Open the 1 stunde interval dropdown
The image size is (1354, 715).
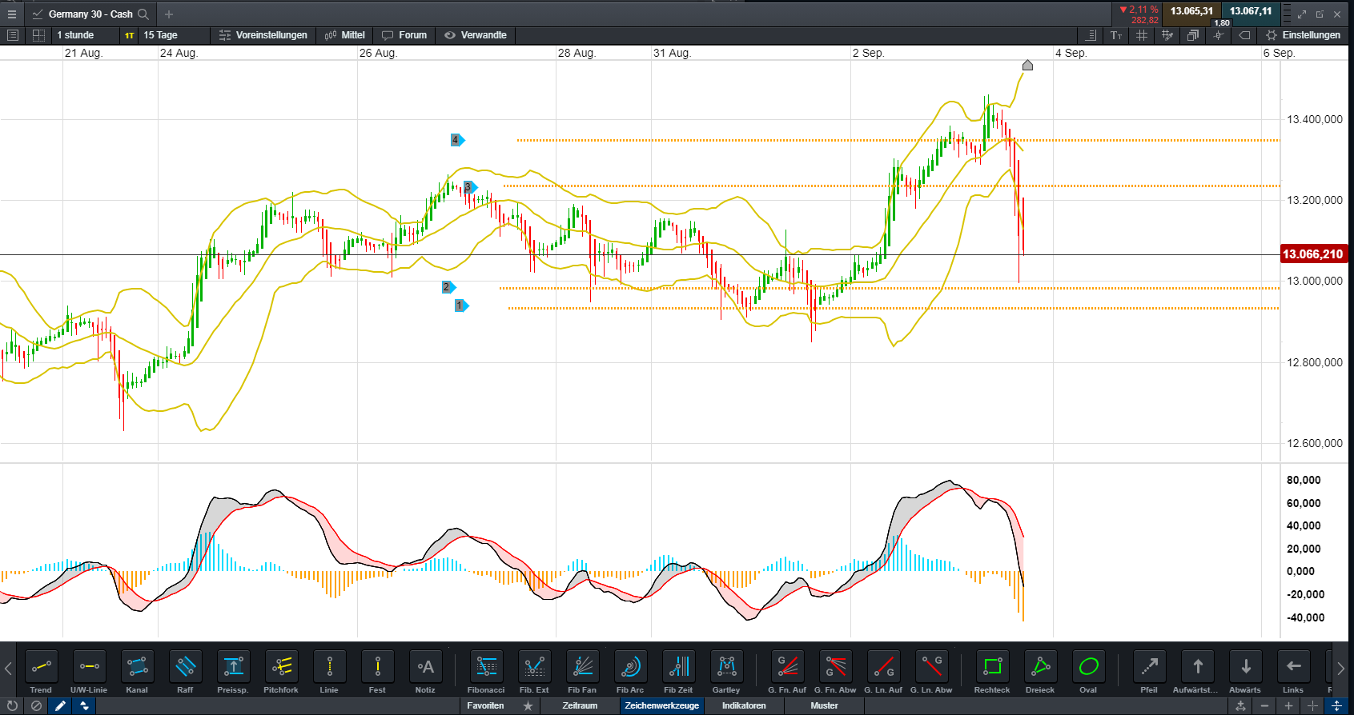point(75,35)
